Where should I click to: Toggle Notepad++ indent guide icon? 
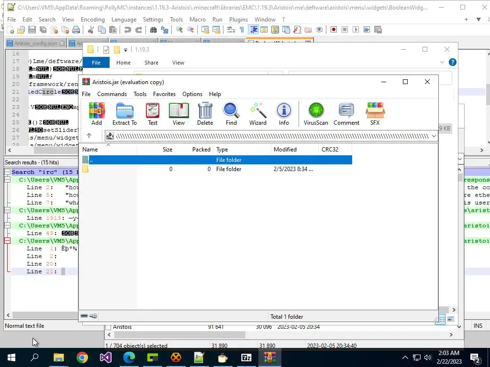[x=254, y=30]
